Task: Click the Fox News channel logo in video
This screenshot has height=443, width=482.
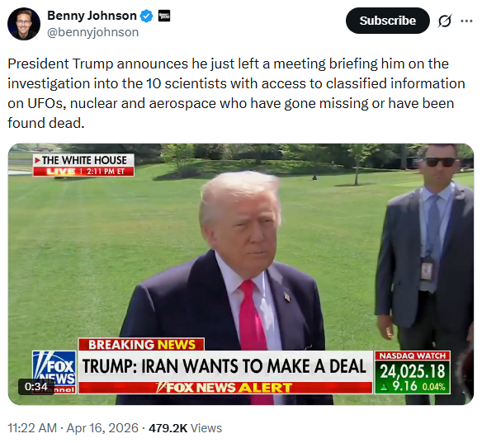Action: pyautogui.click(x=54, y=372)
